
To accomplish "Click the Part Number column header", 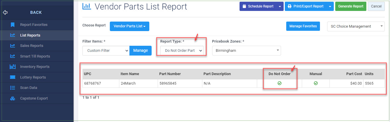I will point(170,74).
